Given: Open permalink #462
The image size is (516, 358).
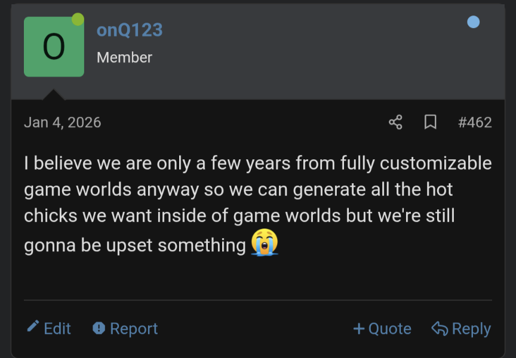Looking at the screenshot, I should pos(475,122).
